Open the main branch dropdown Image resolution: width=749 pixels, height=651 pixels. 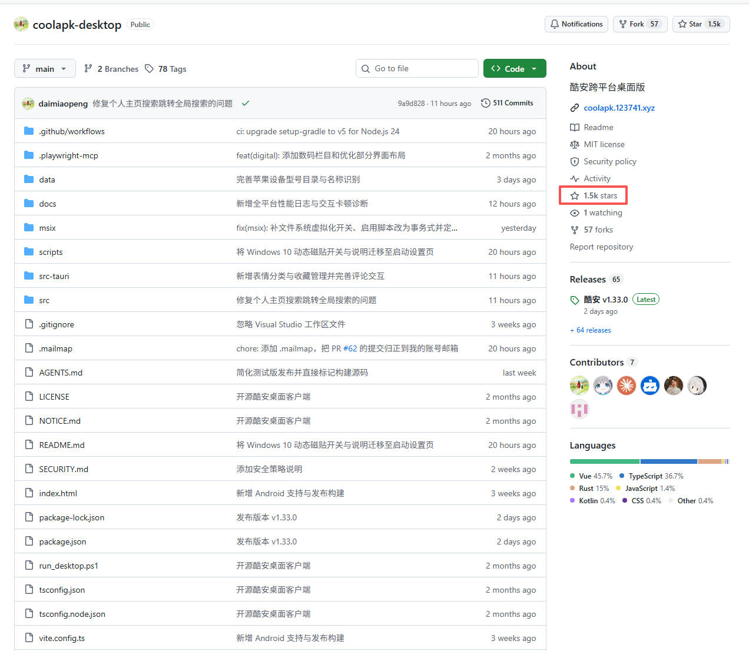(x=45, y=68)
